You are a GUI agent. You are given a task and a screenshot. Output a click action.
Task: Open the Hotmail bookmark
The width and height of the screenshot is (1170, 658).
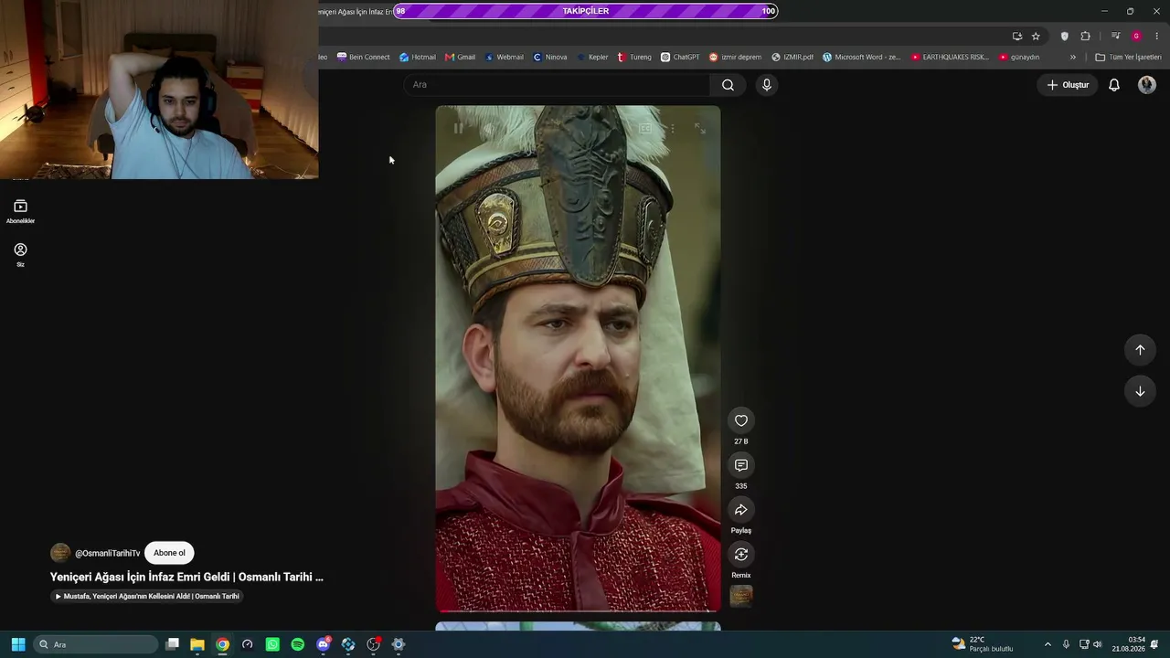coord(418,57)
